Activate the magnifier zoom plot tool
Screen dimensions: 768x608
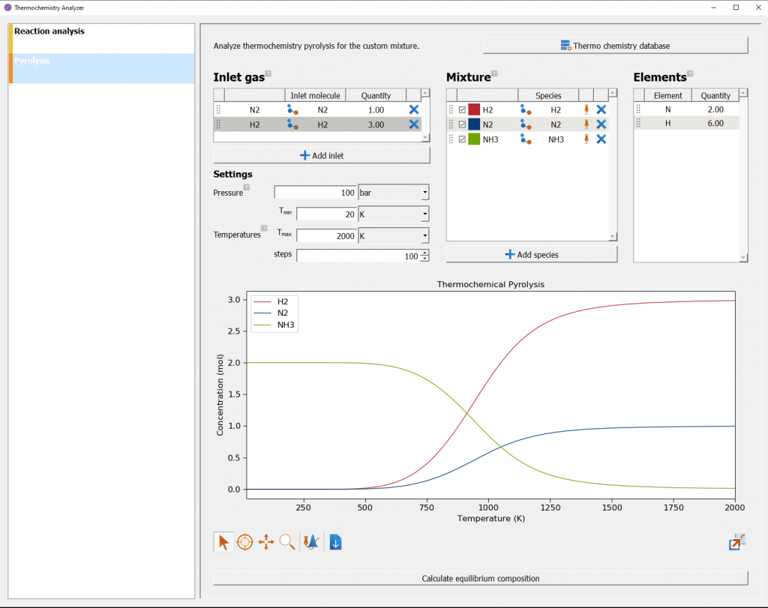coord(287,543)
